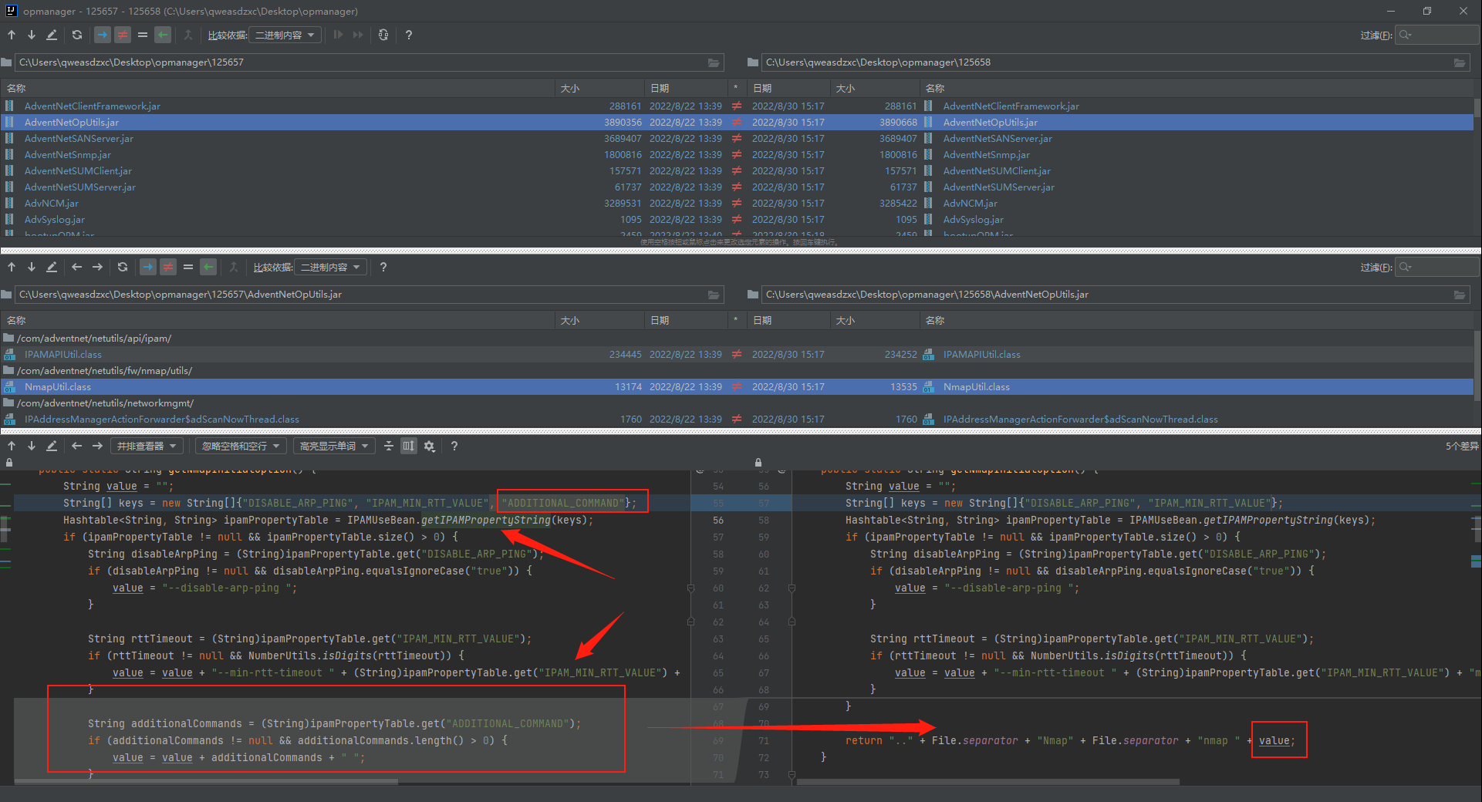Open the gear settings in the code diff toolbar
Image resolution: width=1482 pixels, height=802 pixels.
coord(430,446)
